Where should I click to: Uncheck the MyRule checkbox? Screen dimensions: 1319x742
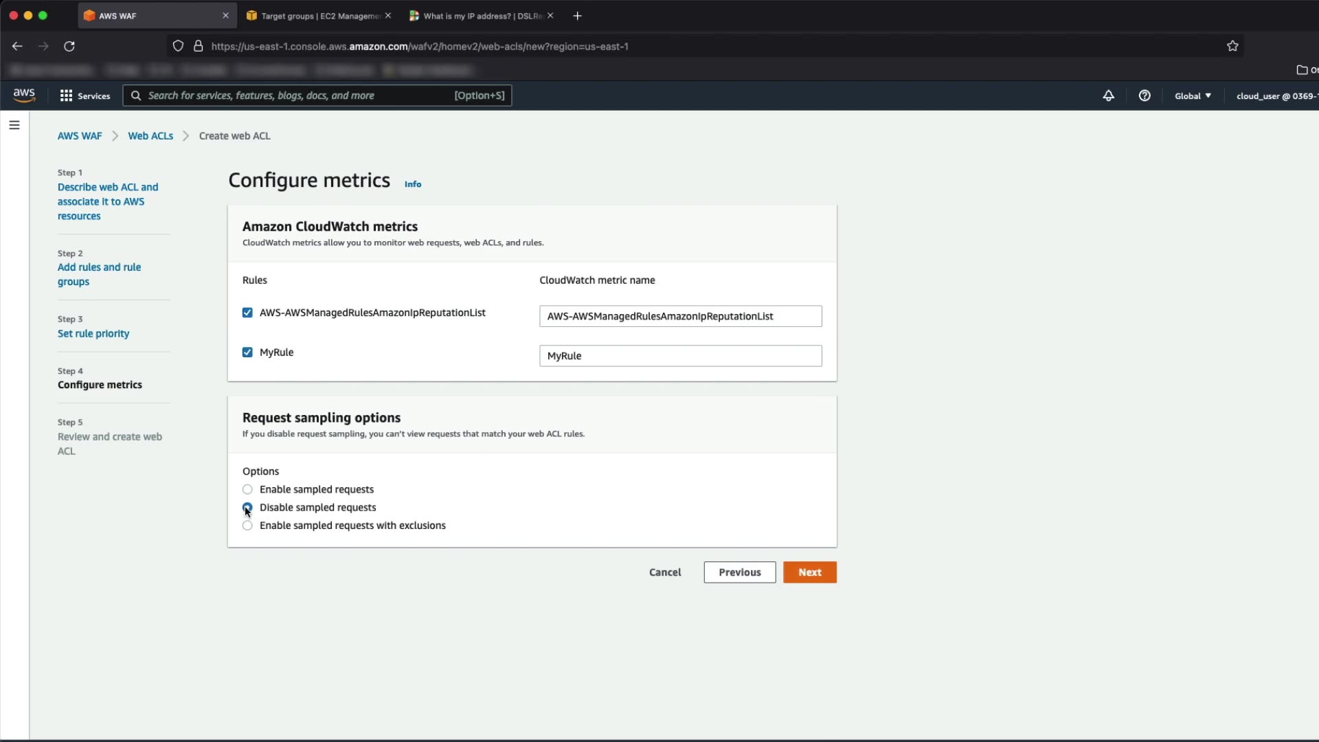247,352
